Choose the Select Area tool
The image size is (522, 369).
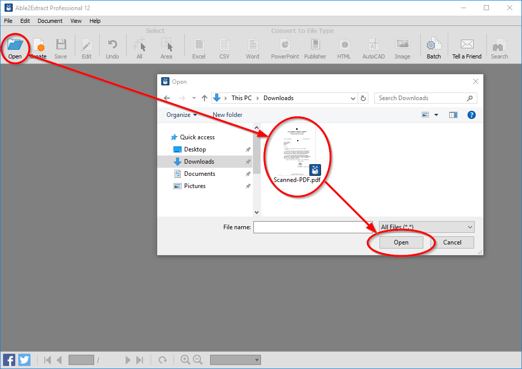click(166, 44)
